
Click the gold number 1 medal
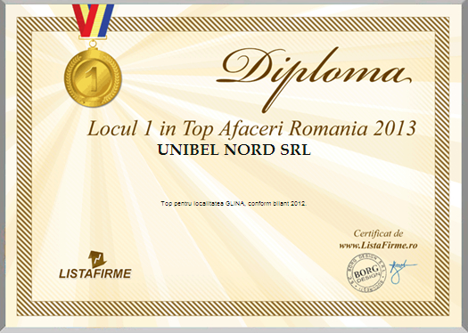(93, 77)
